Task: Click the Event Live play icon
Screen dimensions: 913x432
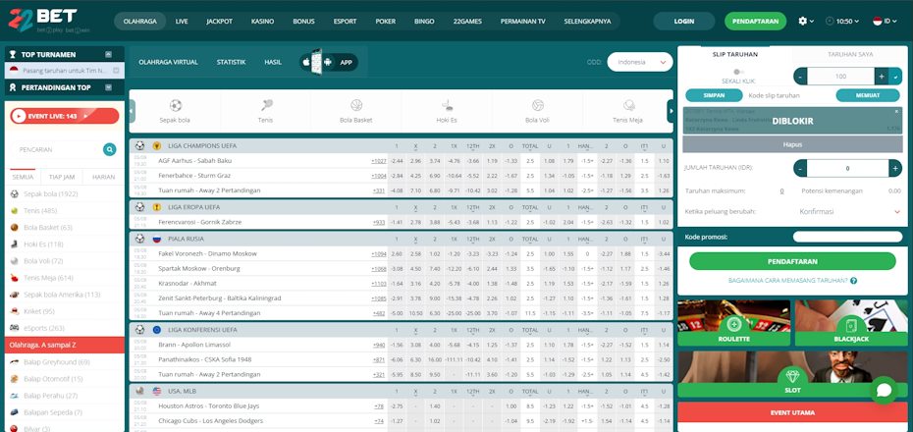Action: (20, 116)
